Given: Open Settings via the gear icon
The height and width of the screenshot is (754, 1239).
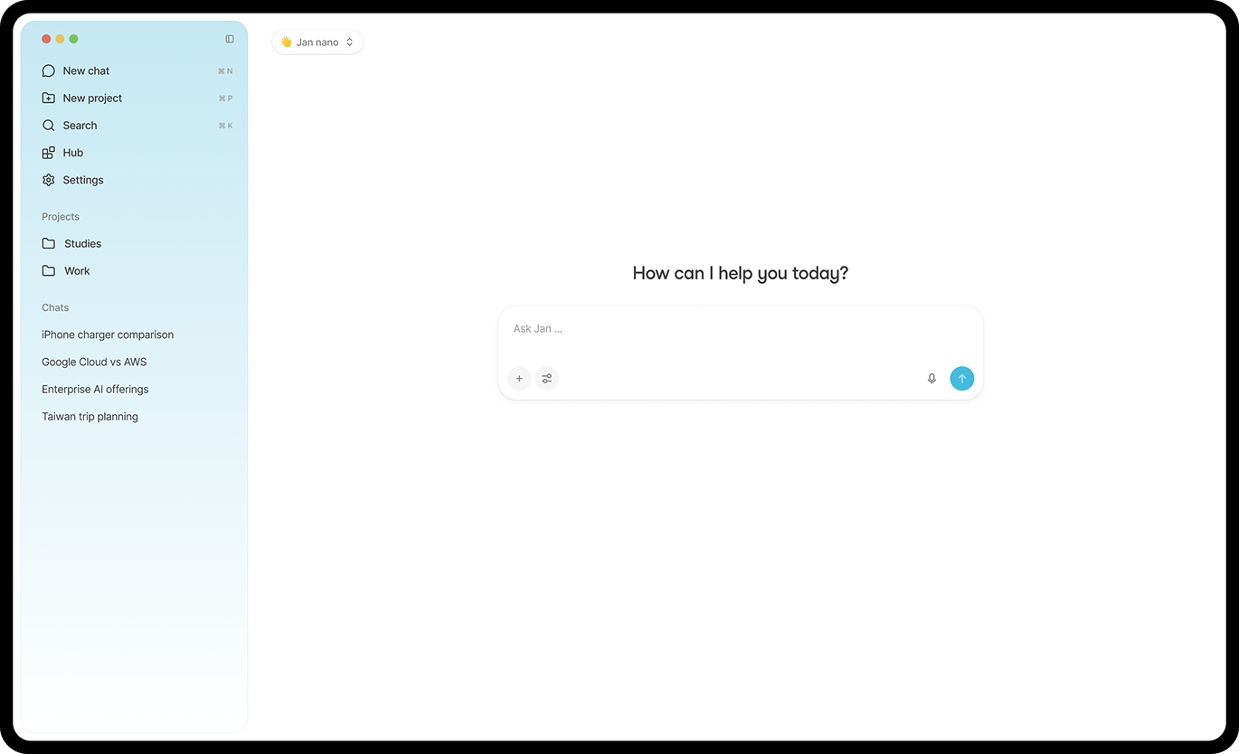Looking at the screenshot, I should tap(81, 179).
